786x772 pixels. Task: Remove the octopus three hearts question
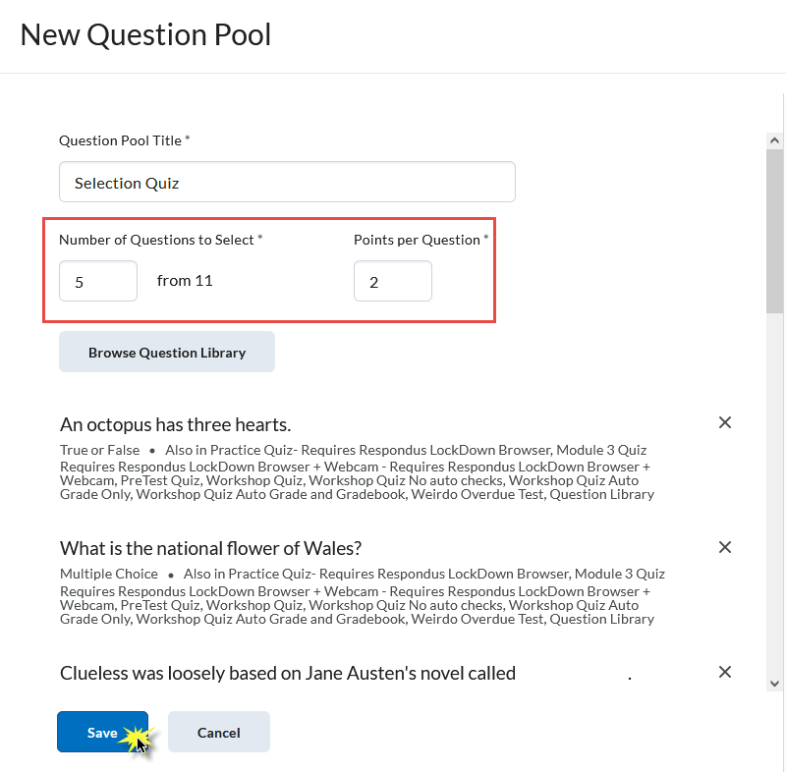coord(725,422)
